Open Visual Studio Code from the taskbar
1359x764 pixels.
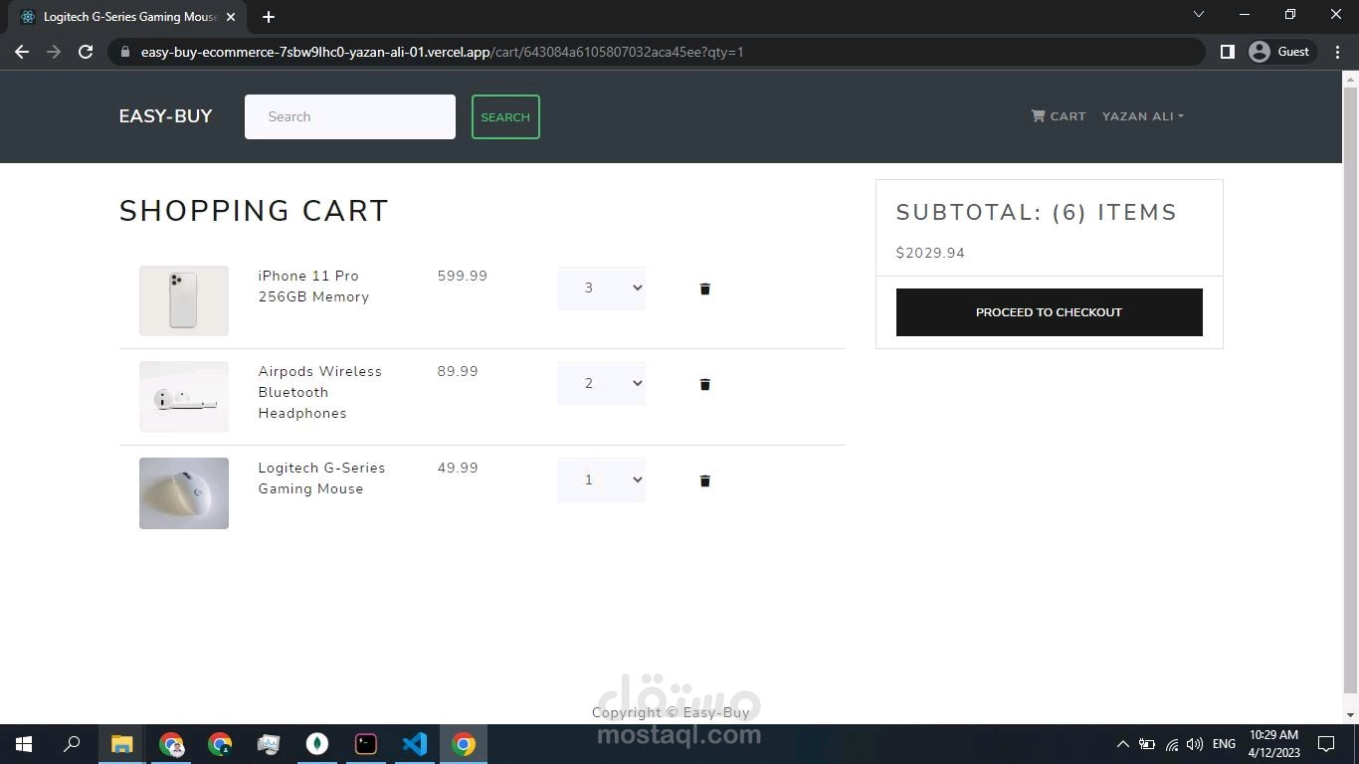pos(415,744)
